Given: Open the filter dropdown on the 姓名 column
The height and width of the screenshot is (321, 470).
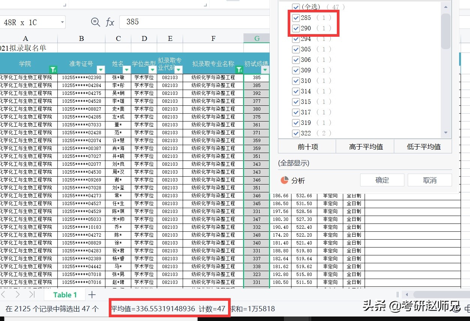Looking at the screenshot, I should click(x=126, y=69).
